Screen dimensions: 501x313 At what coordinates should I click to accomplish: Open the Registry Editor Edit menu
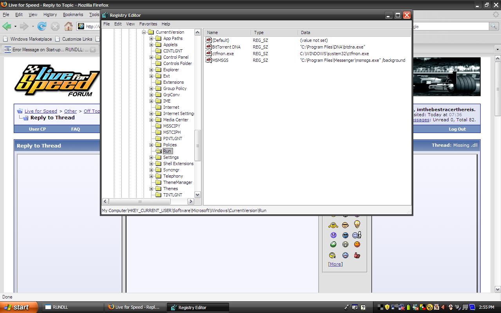pos(118,24)
